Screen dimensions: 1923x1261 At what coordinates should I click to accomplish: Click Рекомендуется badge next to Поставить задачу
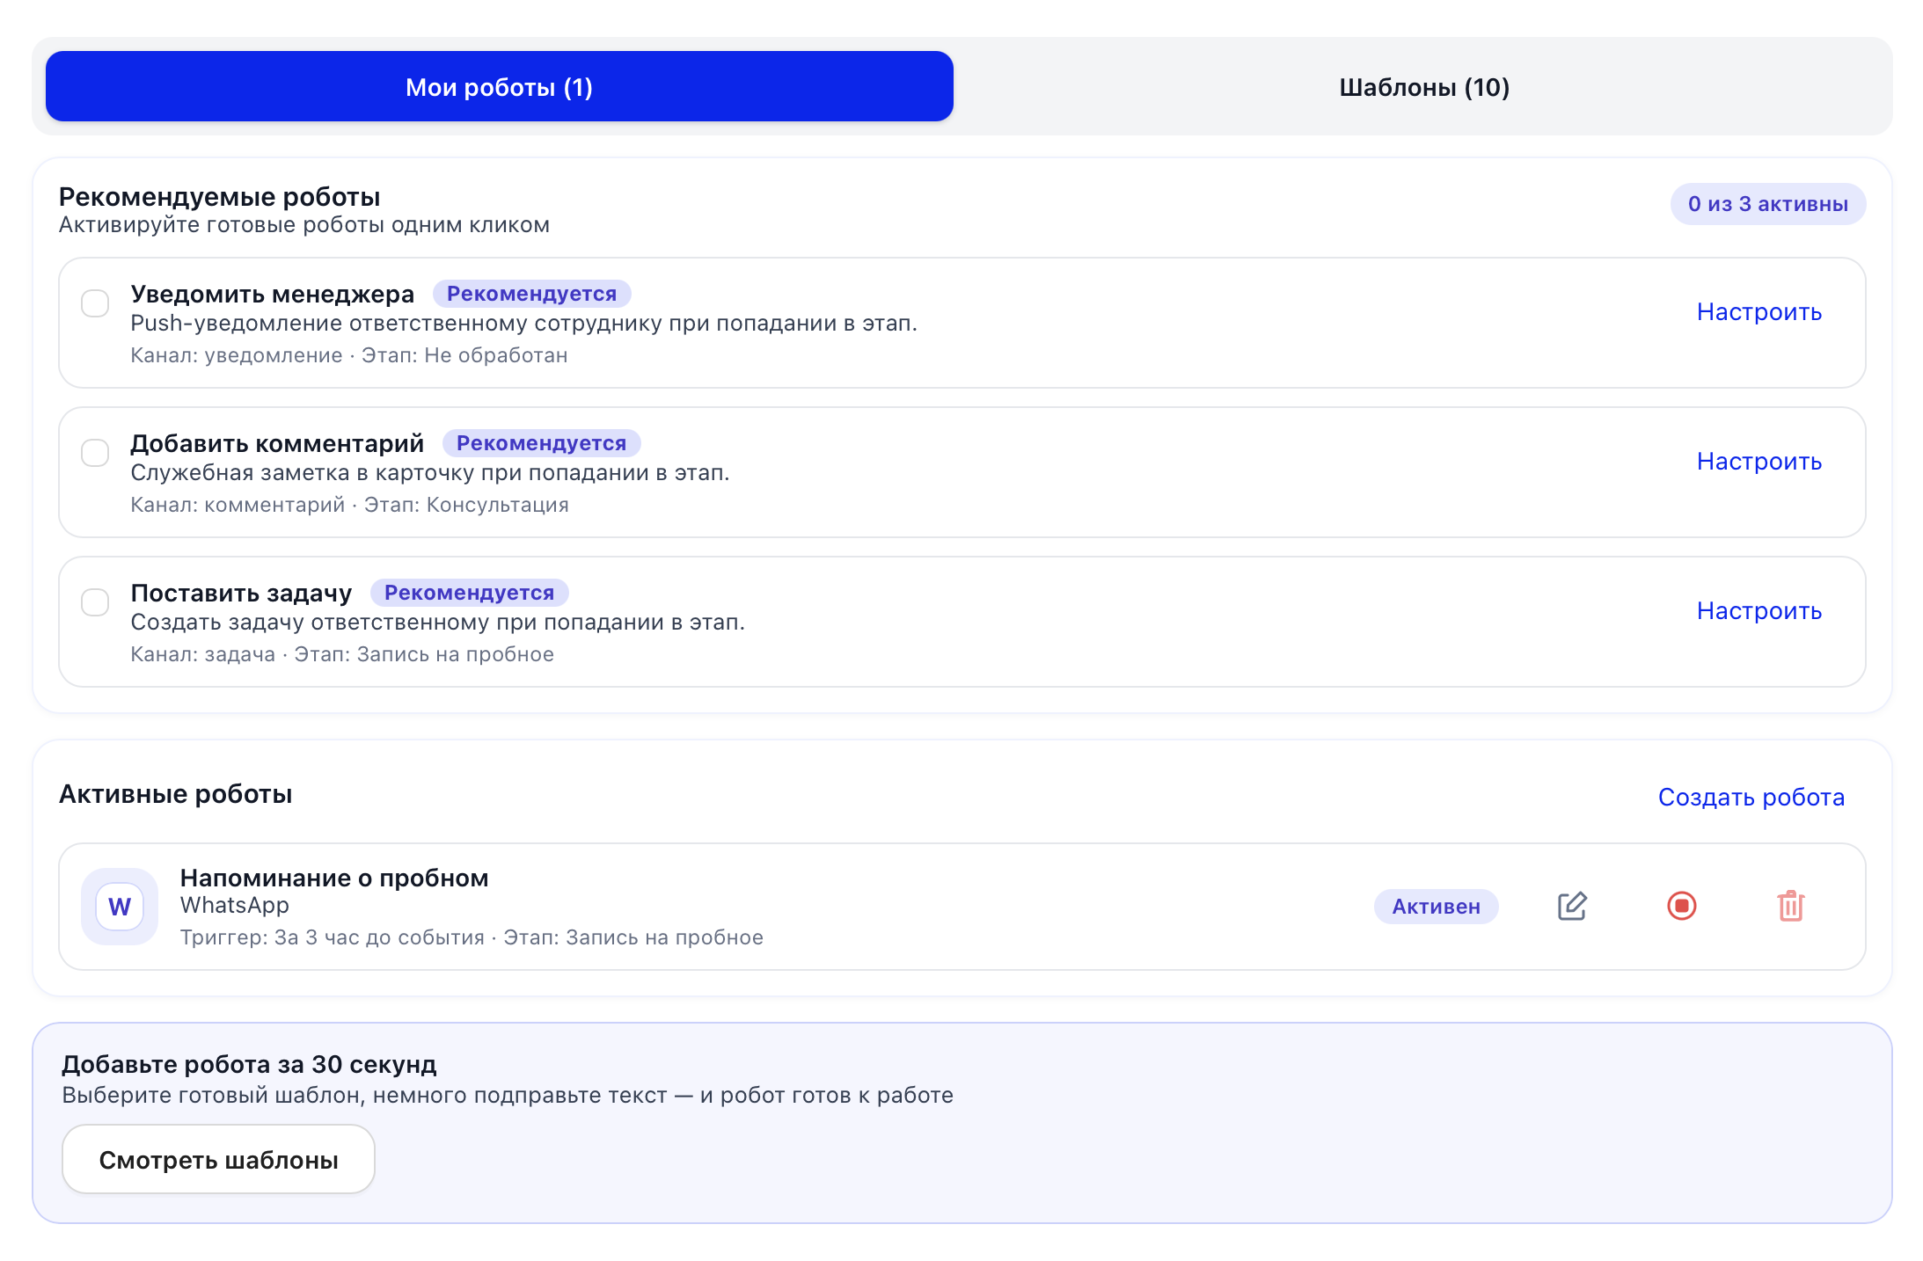[x=469, y=593]
